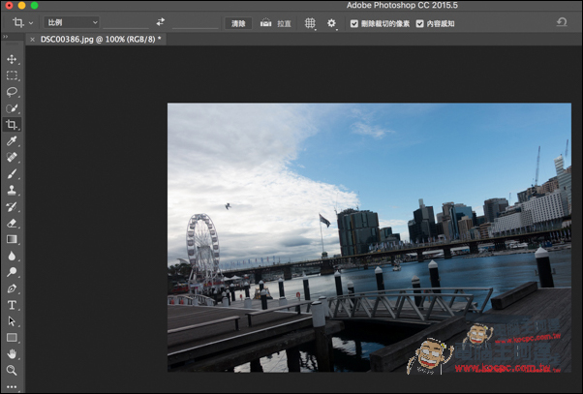Select the Horizontal Type tool
This screenshot has height=394, width=583.
(12, 305)
